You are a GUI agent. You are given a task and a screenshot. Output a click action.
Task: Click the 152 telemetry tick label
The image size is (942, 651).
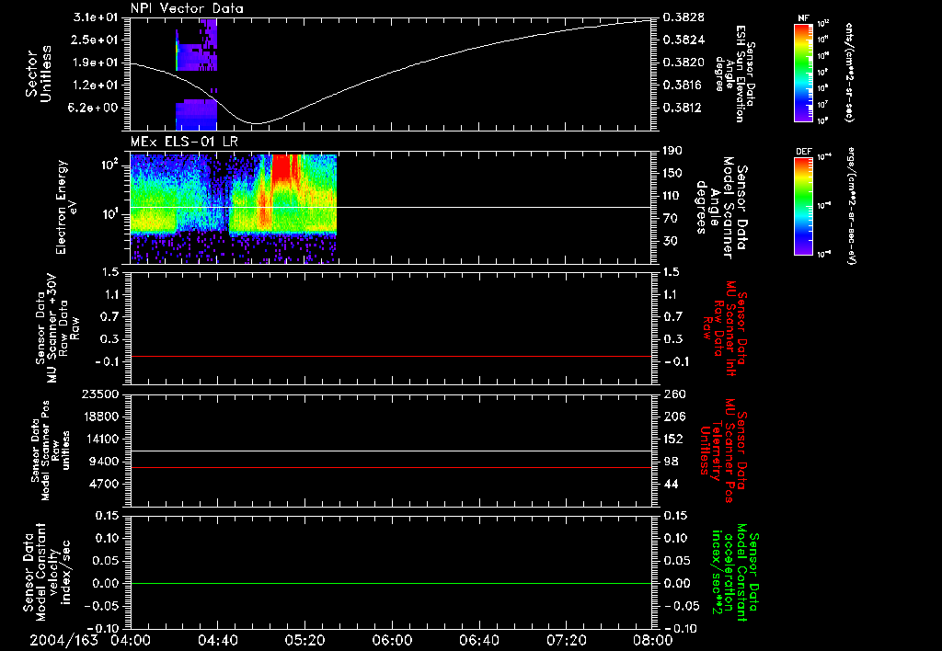pos(673,439)
